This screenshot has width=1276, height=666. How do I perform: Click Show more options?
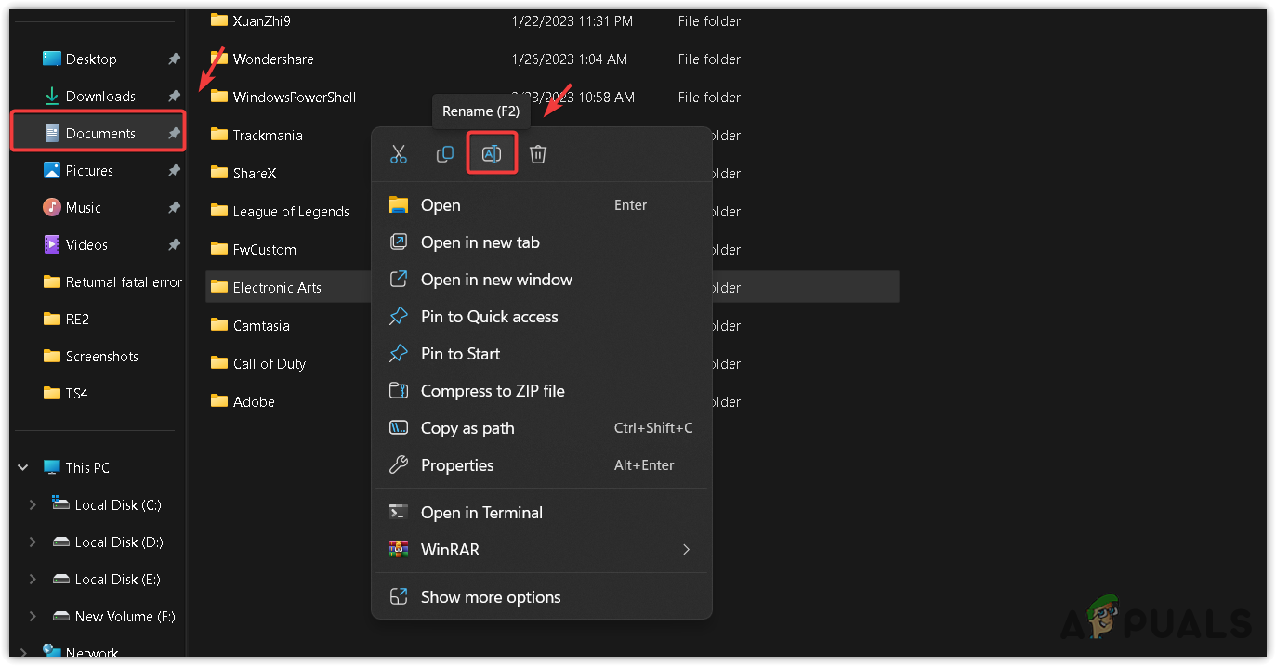click(x=490, y=597)
